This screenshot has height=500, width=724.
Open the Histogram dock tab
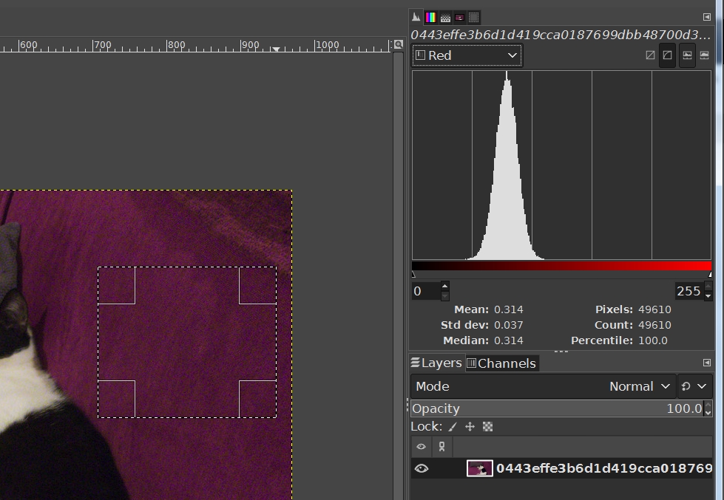click(x=416, y=17)
